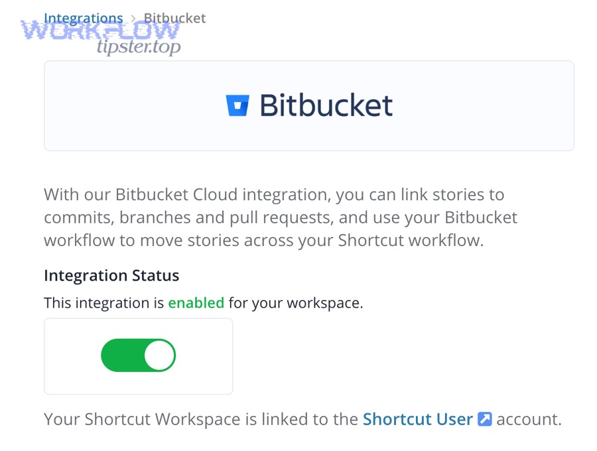The width and height of the screenshot is (597, 451).
Task: Click the external-link arrow icon in blue square
Action: 485,419
